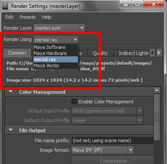The width and height of the screenshot is (167, 164).
Task: Open the Presets menu
Action: coord(27,17)
